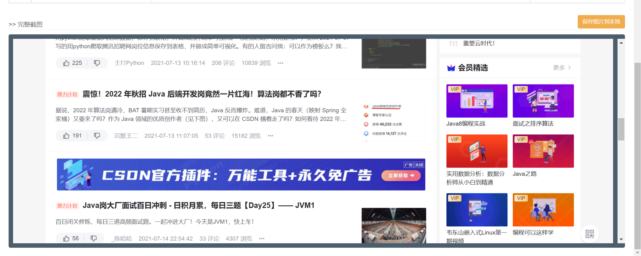The width and height of the screenshot is (641, 256).
Task: Click the 重塑云时代! link
Action: [479, 43]
